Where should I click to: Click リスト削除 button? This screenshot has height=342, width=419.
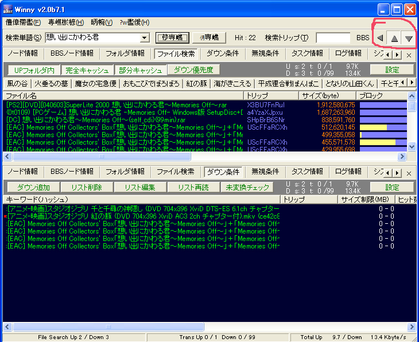click(87, 188)
